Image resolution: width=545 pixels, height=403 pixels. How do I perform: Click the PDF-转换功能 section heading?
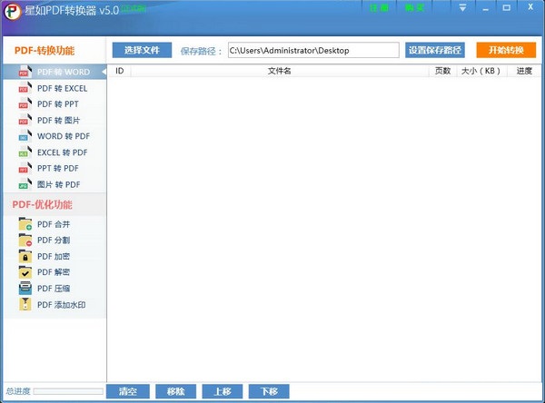coord(45,51)
